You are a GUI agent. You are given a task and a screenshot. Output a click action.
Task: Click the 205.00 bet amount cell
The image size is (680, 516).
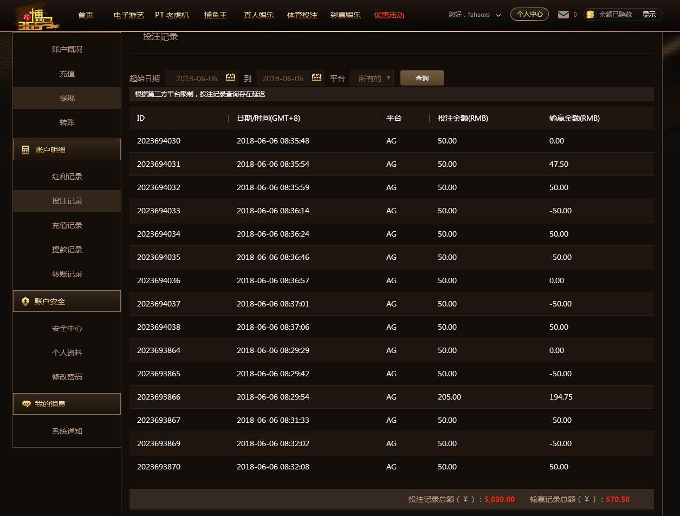click(449, 397)
